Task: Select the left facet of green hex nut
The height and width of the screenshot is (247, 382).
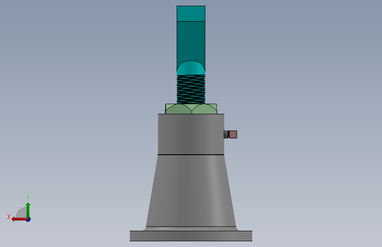Action: pyautogui.click(x=178, y=109)
